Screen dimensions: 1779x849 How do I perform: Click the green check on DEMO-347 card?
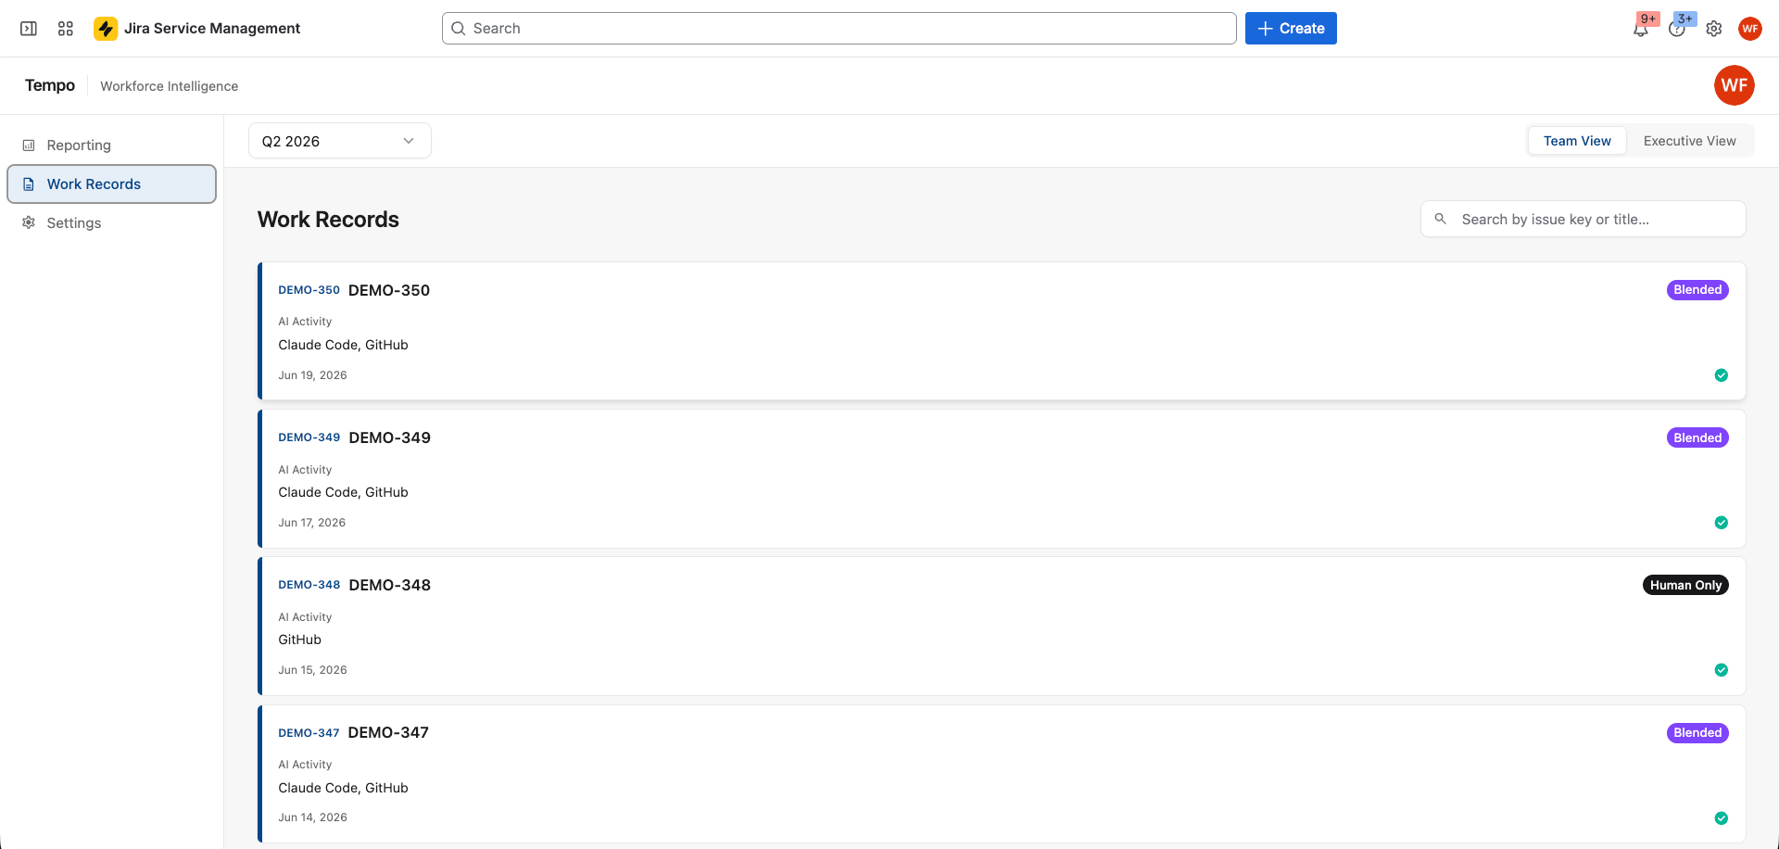(1722, 818)
